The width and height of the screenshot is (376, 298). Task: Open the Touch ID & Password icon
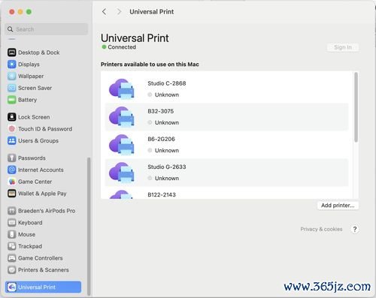[x=12, y=129]
